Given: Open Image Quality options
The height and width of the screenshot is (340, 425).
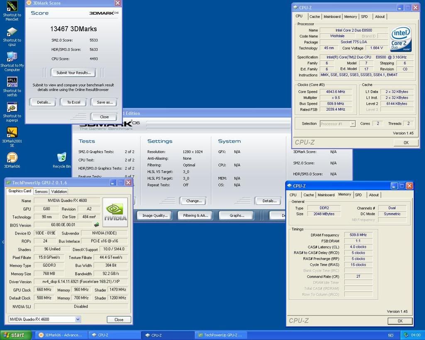Looking at the screenshot, I should tap(155, 215).
